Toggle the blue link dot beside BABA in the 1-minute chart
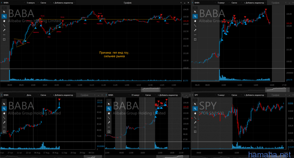 [2, 3]
